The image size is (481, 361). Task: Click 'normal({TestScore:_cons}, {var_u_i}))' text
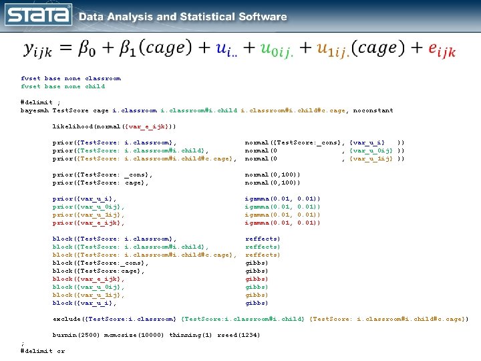click(x=325, y=142)
